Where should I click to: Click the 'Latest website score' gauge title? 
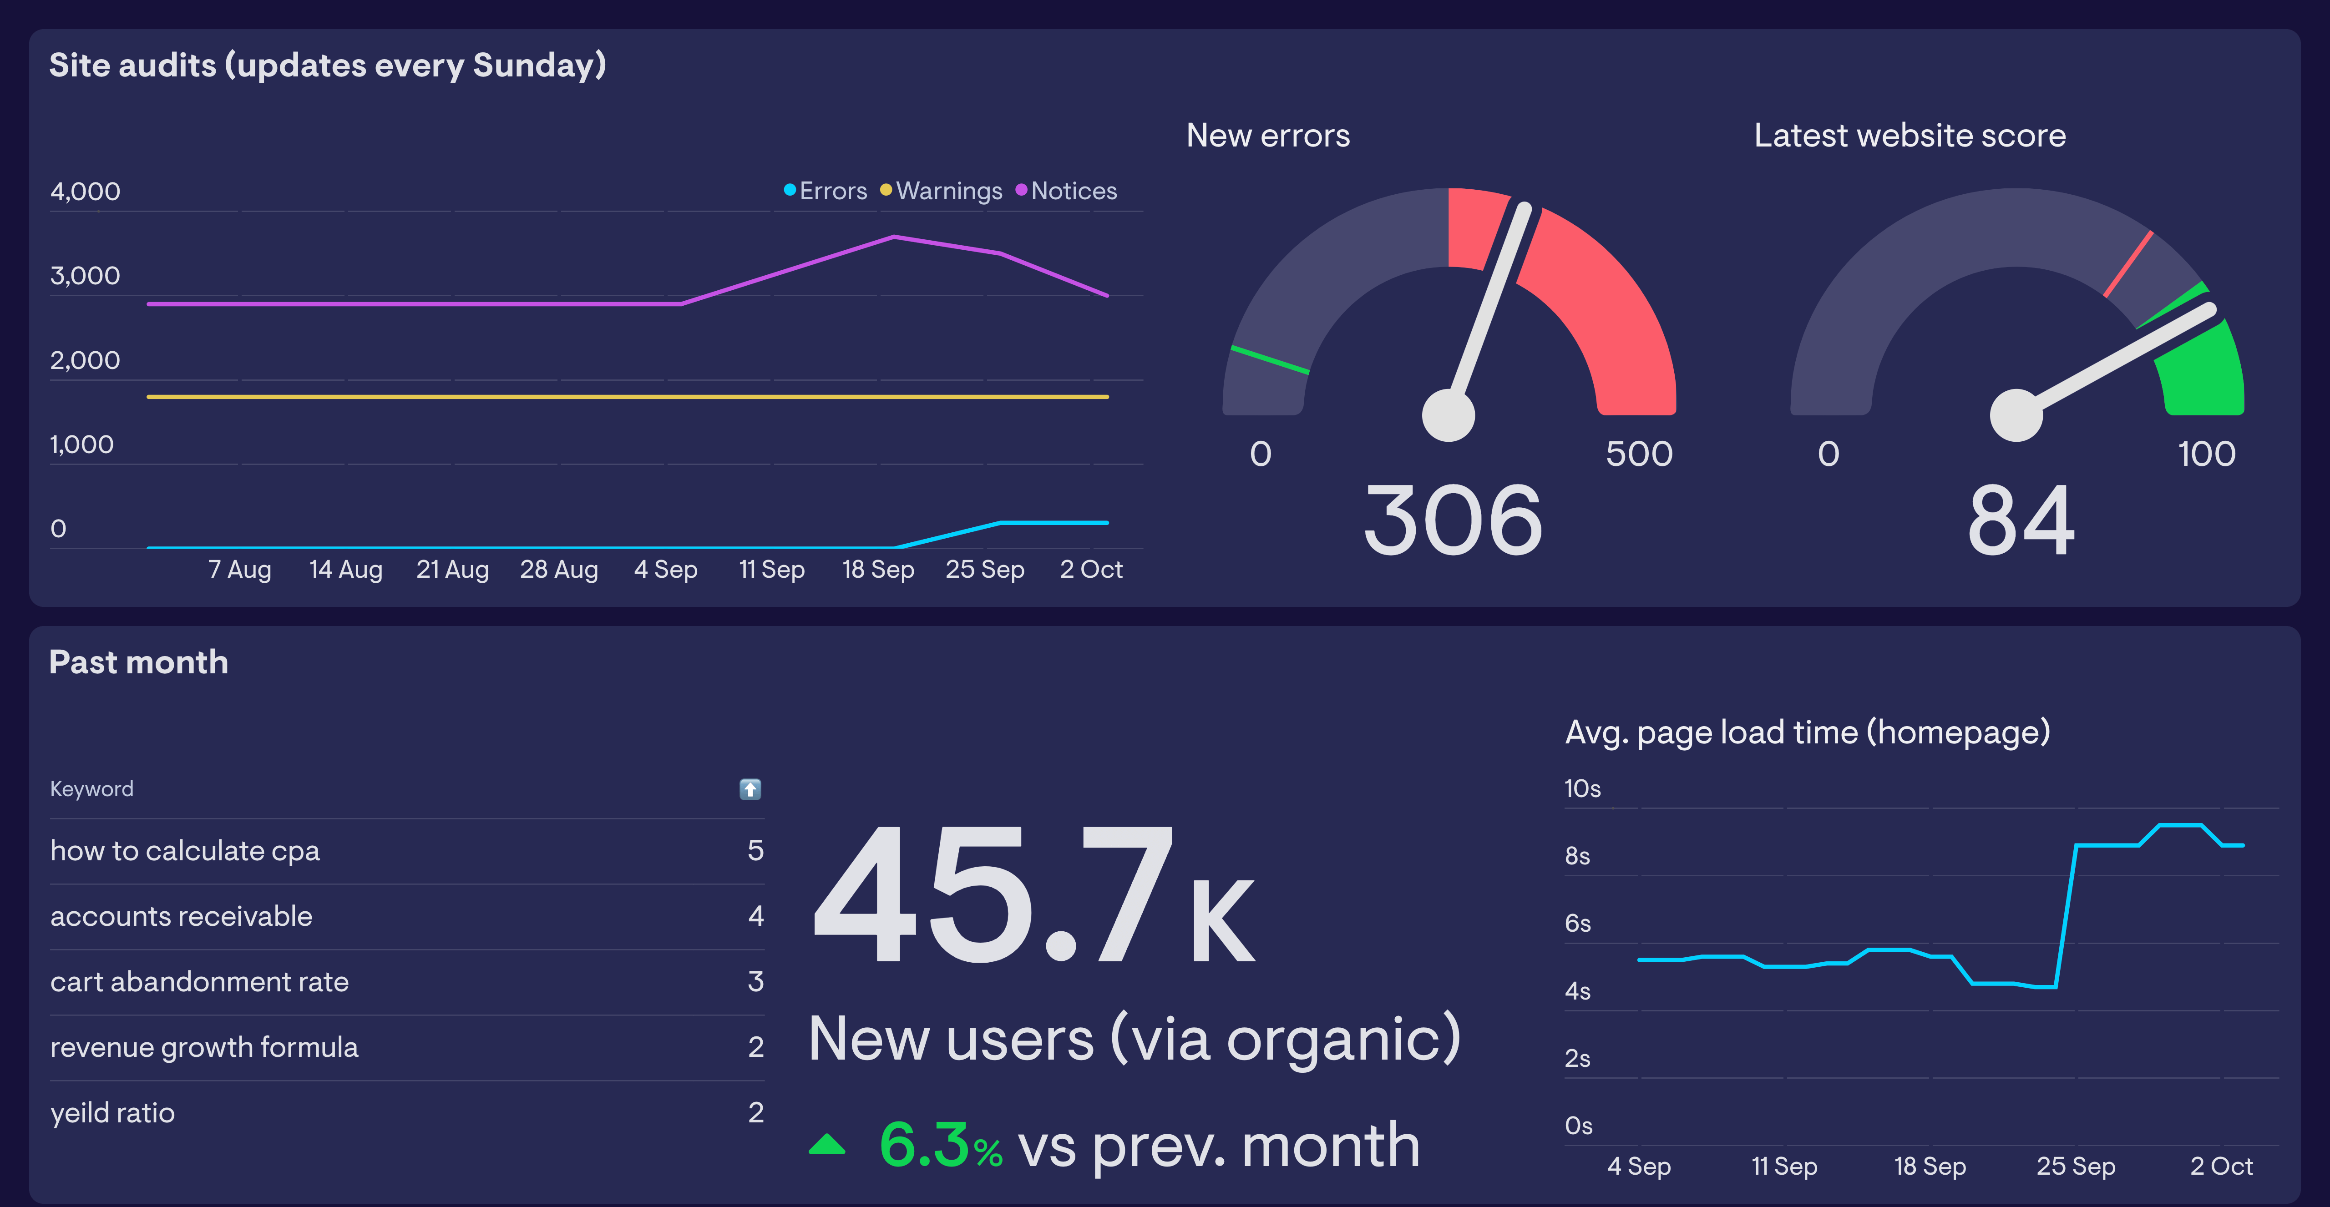pos(1910,136)
